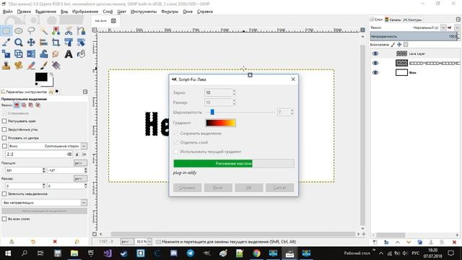Screen dimensions: 462x260
Task: Select the Rectangle Select tool
Action: tap(6, 30)
